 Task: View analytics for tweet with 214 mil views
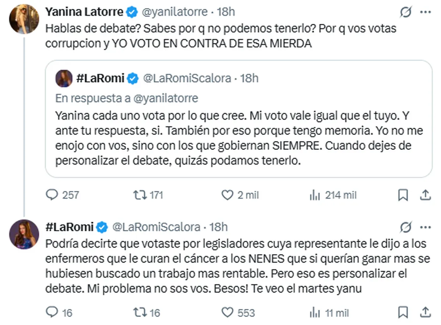click(315, 195)
